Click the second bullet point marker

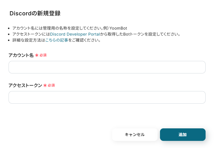(9, 34)
